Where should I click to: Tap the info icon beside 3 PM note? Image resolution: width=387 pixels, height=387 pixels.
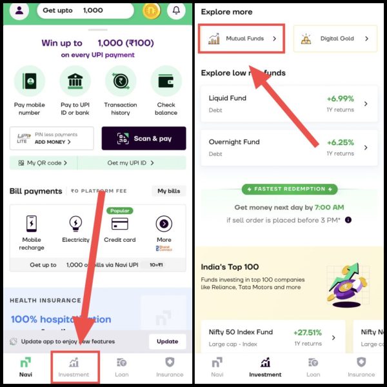coord(348,220)
